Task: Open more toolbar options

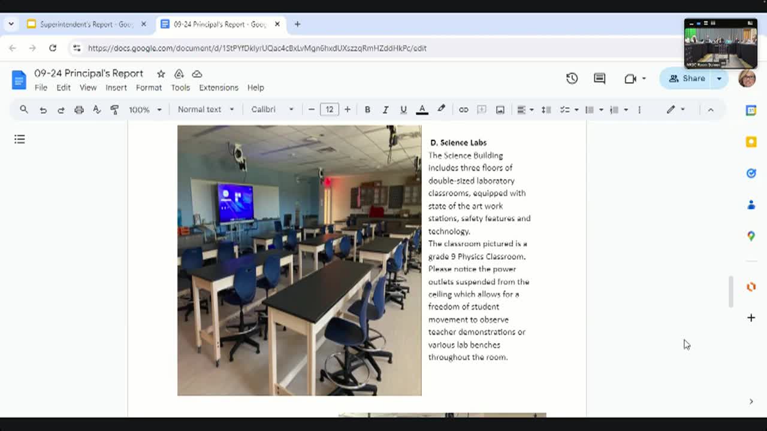Action: (639, 110)
